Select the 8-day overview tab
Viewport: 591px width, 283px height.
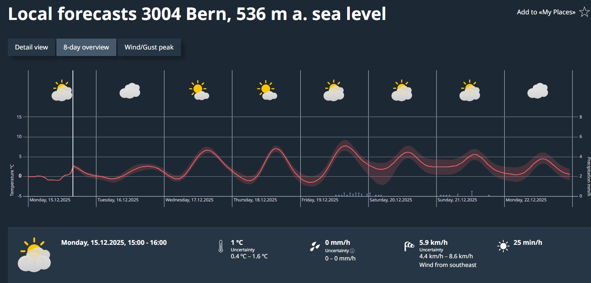point(86,47)
